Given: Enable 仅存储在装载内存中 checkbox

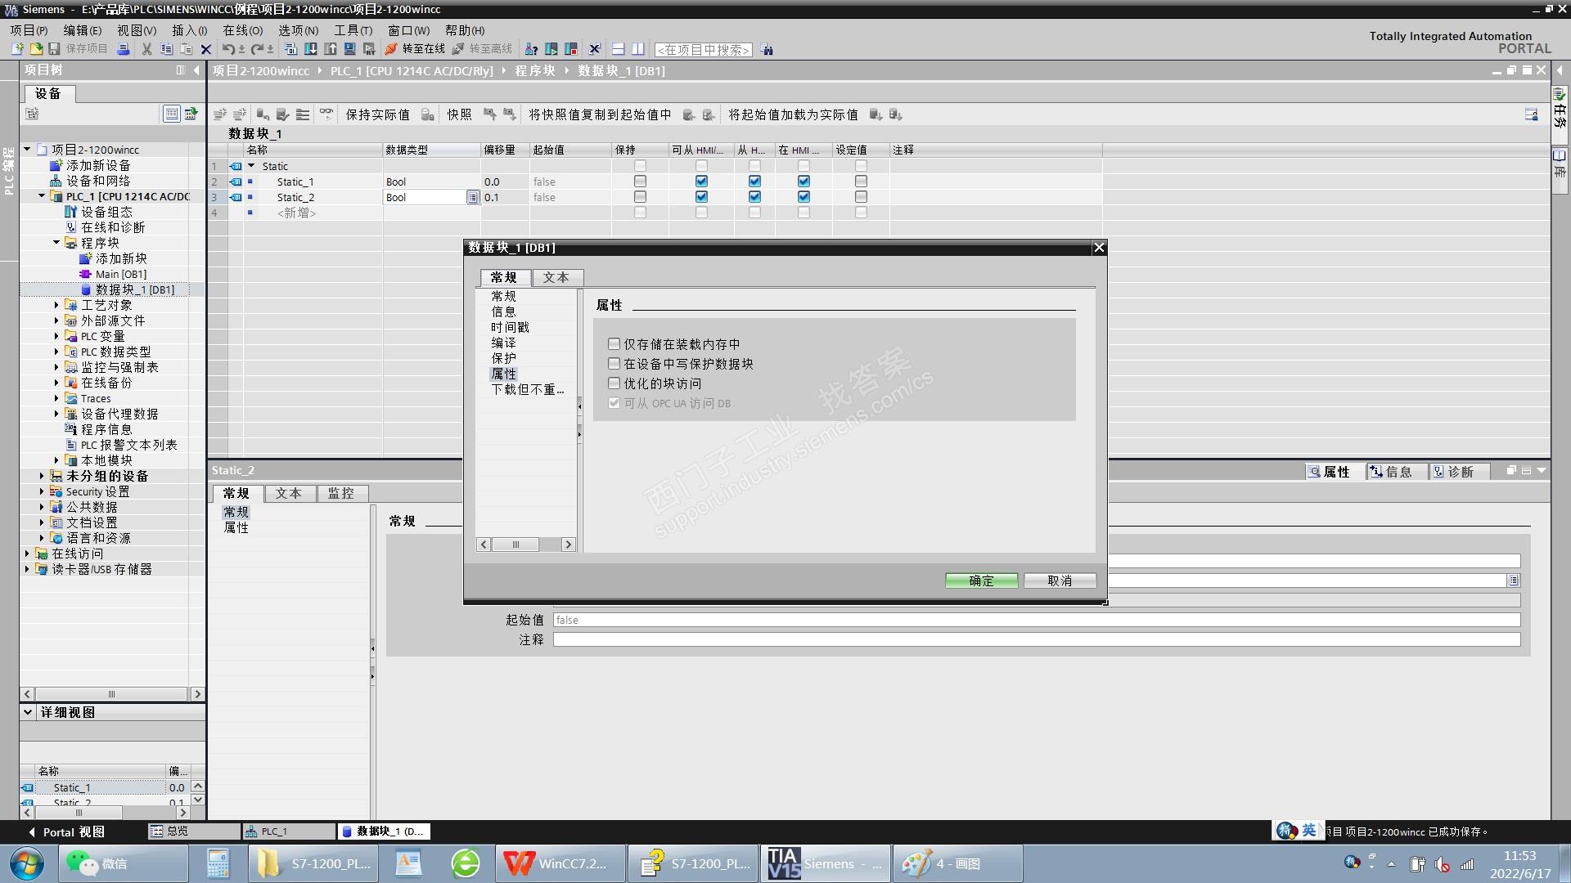Looking at the screenshot, I should (614, 344).
